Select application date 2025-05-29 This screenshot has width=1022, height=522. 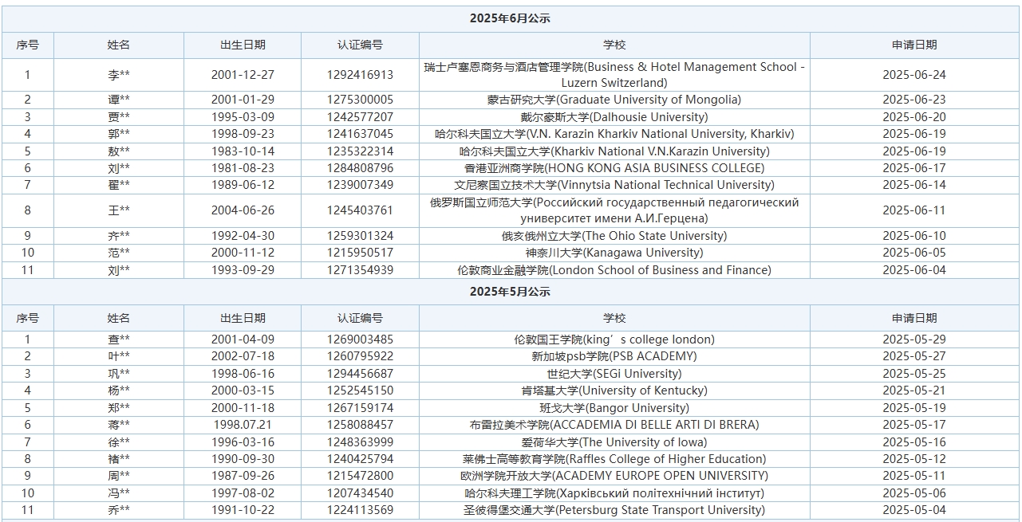pyautogui.click(x=914, y=339)
